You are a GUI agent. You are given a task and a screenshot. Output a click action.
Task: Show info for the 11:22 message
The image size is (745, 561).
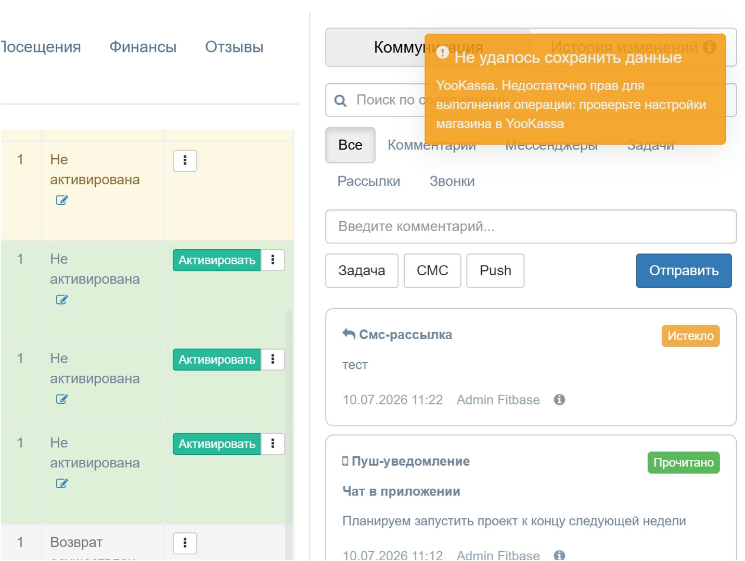pyautogui.click(x=559, y=400)
